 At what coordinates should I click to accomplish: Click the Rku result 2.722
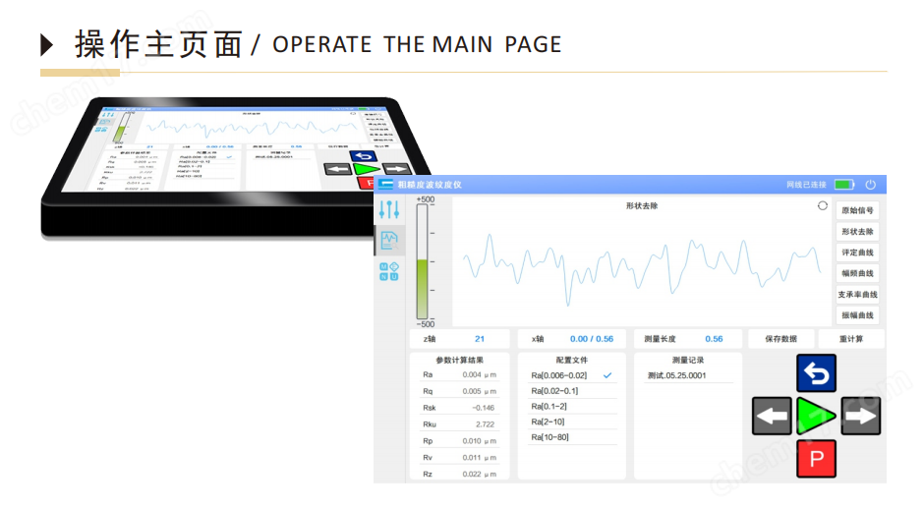click(x=485, y=424)
